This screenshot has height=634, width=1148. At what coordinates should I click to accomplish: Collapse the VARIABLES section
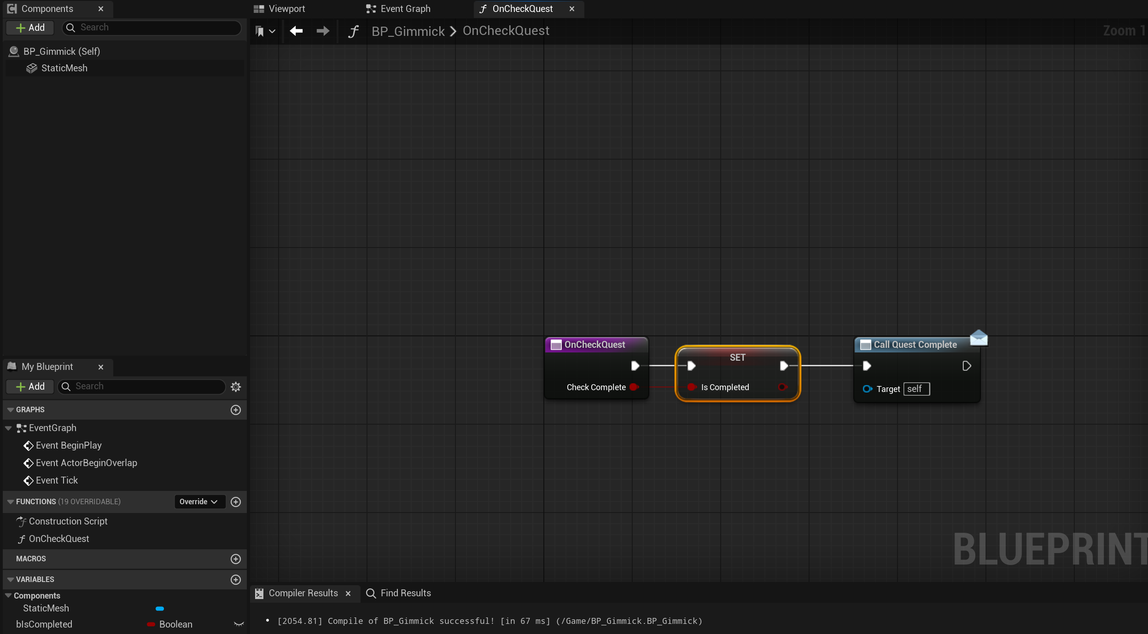point(10,579)
